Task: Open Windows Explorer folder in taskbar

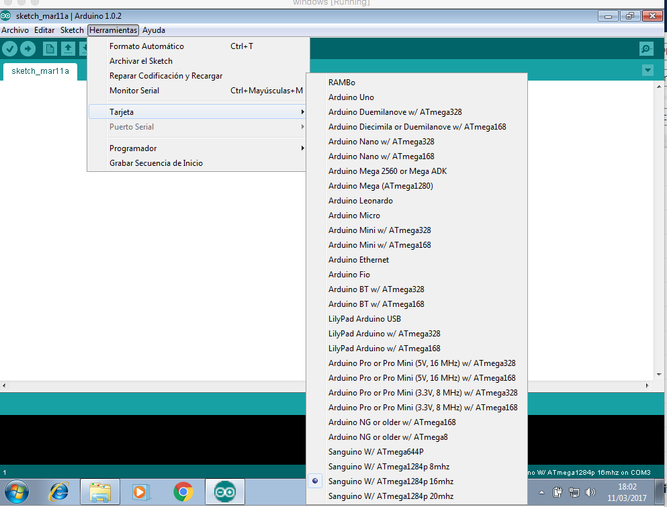Action: point(100,492)
